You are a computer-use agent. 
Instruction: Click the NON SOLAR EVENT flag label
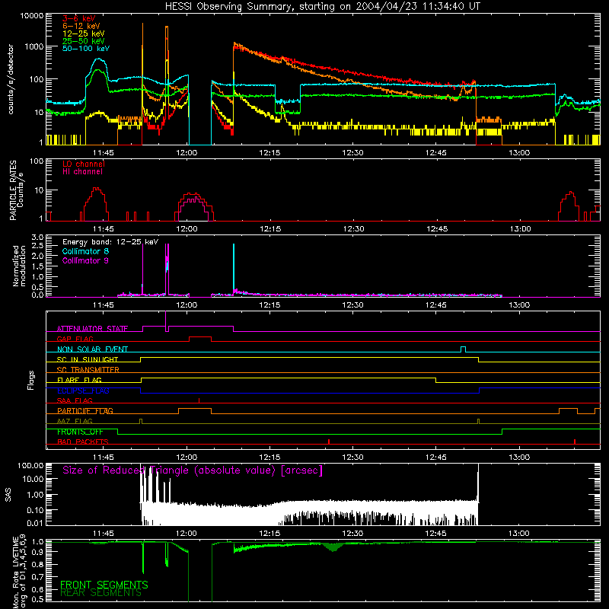92,349
